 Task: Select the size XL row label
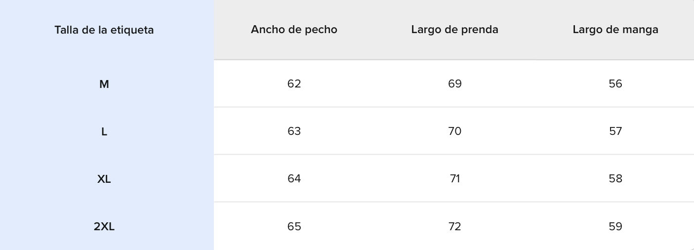(104, 179)
